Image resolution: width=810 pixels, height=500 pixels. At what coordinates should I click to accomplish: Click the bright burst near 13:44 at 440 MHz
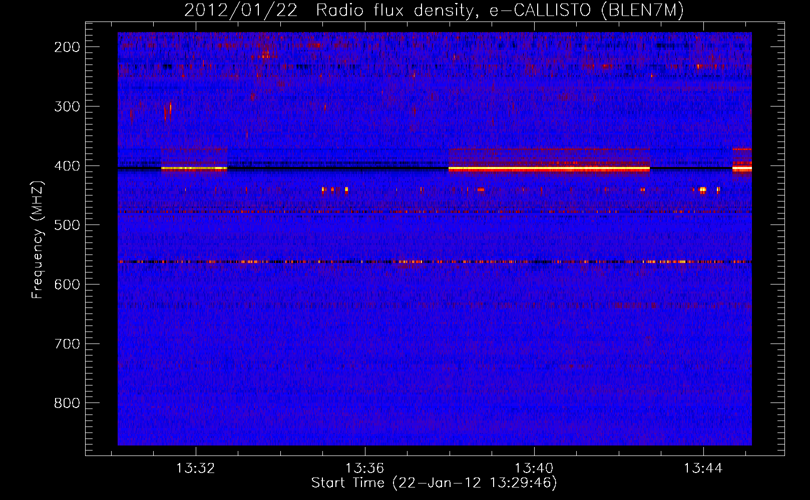tap(702, 189)
